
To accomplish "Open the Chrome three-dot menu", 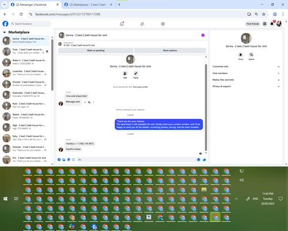I will pos(283,14).
